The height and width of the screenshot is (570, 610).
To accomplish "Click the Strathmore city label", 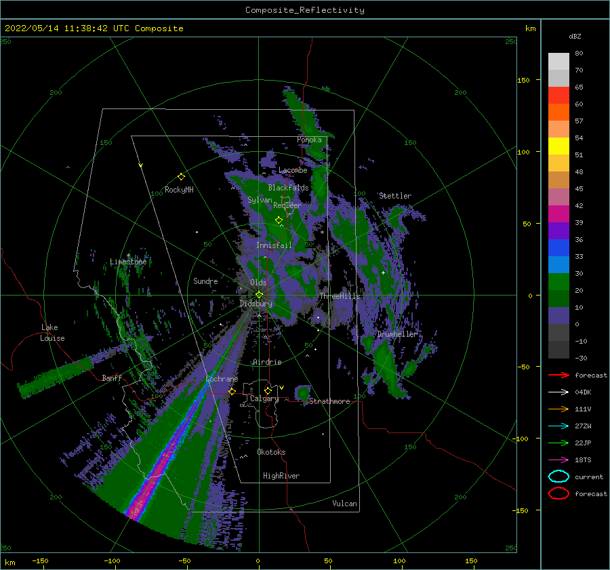I will [329, 401].
